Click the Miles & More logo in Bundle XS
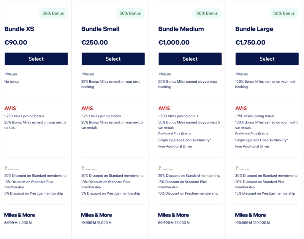 tap(20, 215)
